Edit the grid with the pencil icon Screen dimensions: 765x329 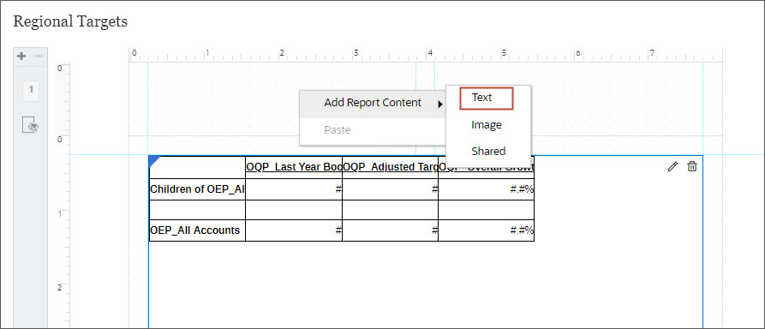coord(672,166)
